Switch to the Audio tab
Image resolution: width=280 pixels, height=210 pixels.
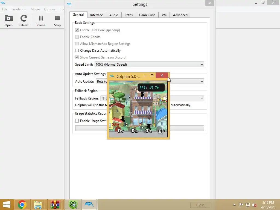(114, 15)
